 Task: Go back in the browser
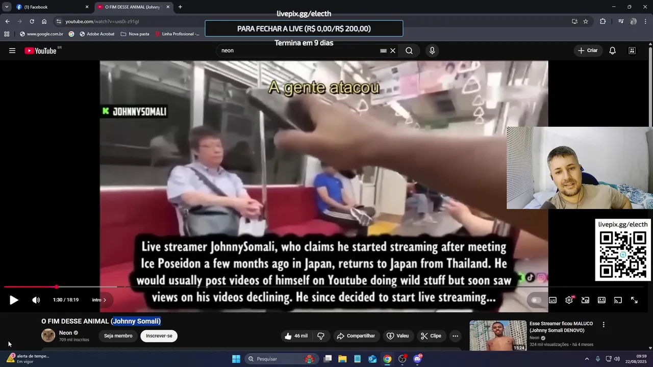click(x=7, y=21)
